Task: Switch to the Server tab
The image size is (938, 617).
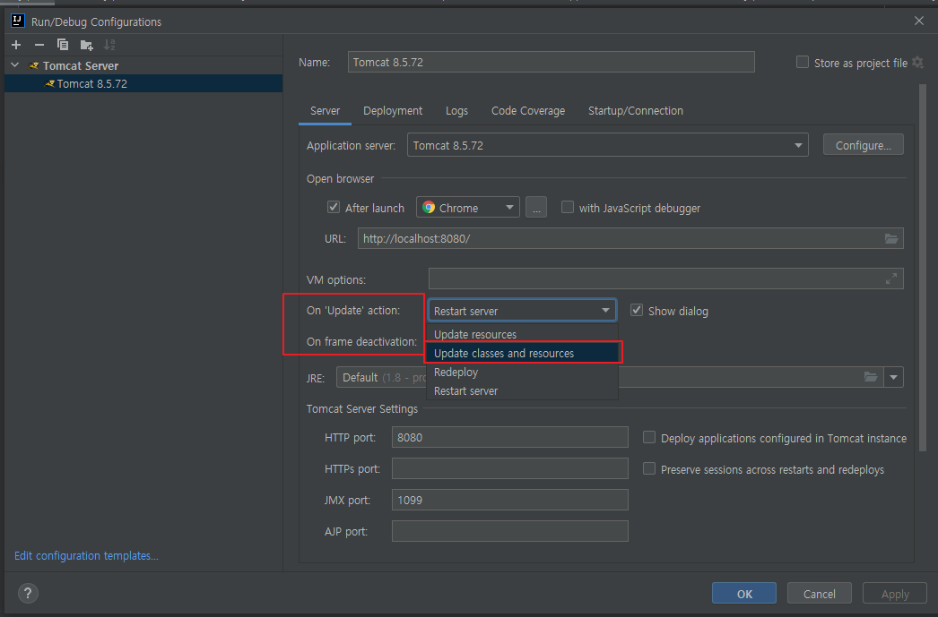Action: click(x=325, y=110)
